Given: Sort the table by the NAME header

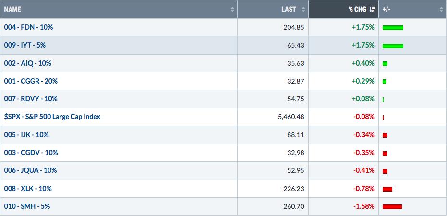Looking at the screenshot, I should click(12, 9).
